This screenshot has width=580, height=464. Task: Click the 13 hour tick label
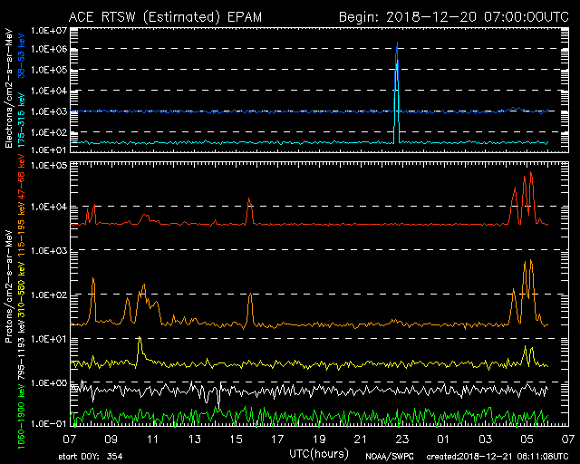pyautogui.click(x=195, y=439)
